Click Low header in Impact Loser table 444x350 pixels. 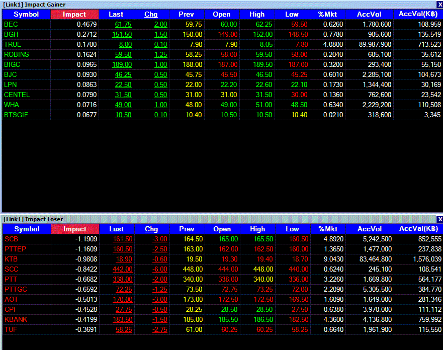click(293, 229)
